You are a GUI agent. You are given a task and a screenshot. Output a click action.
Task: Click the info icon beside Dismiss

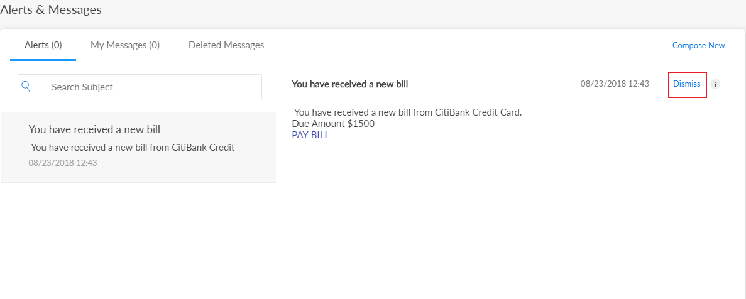tap(715, 84)
